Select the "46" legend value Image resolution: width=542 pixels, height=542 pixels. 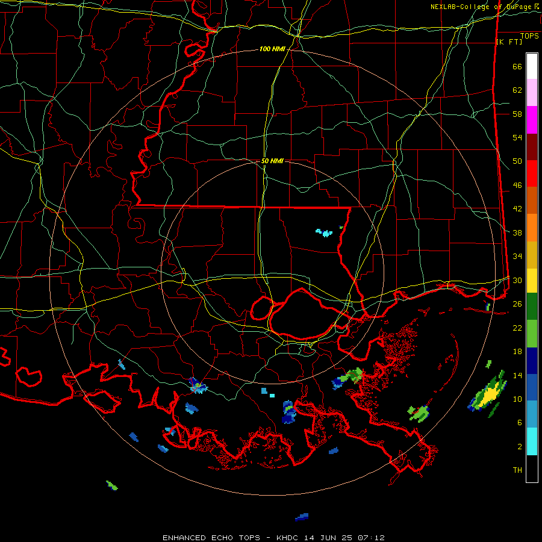click(x=517, y=185)
